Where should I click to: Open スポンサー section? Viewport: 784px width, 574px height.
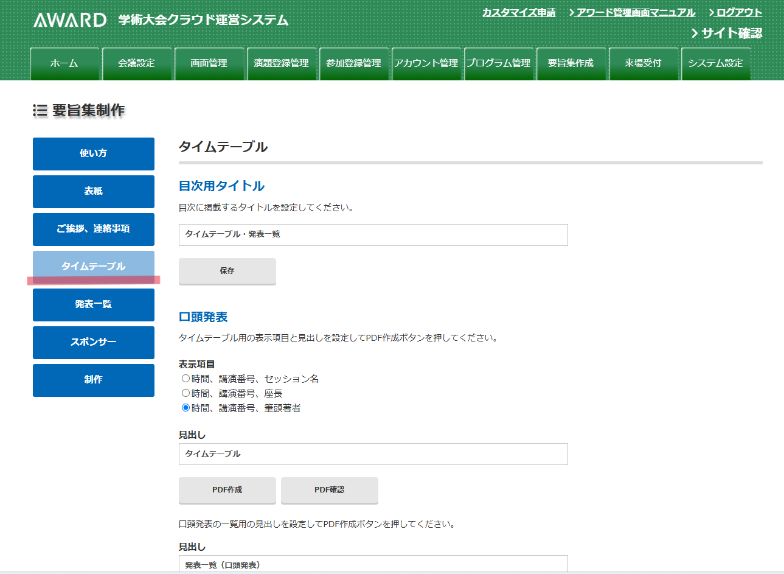click(94, 342)
